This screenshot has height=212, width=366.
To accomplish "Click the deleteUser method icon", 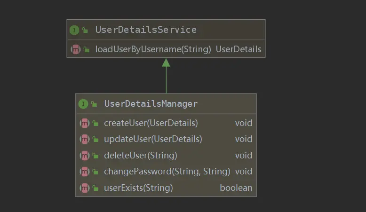I will 84,155.
